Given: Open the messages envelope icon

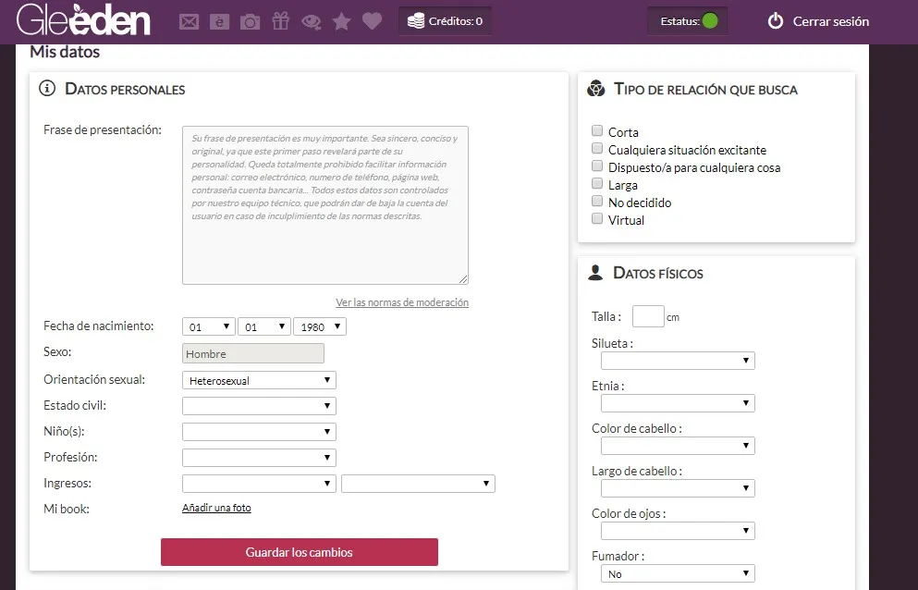Looking at the screenshot, I should (x=190, y=22).
